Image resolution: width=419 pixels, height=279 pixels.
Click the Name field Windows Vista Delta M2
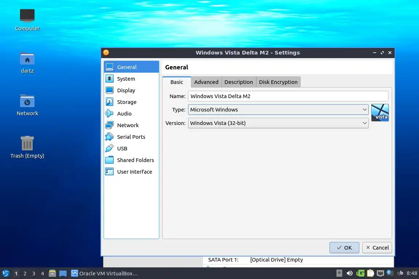coord(288,96)
